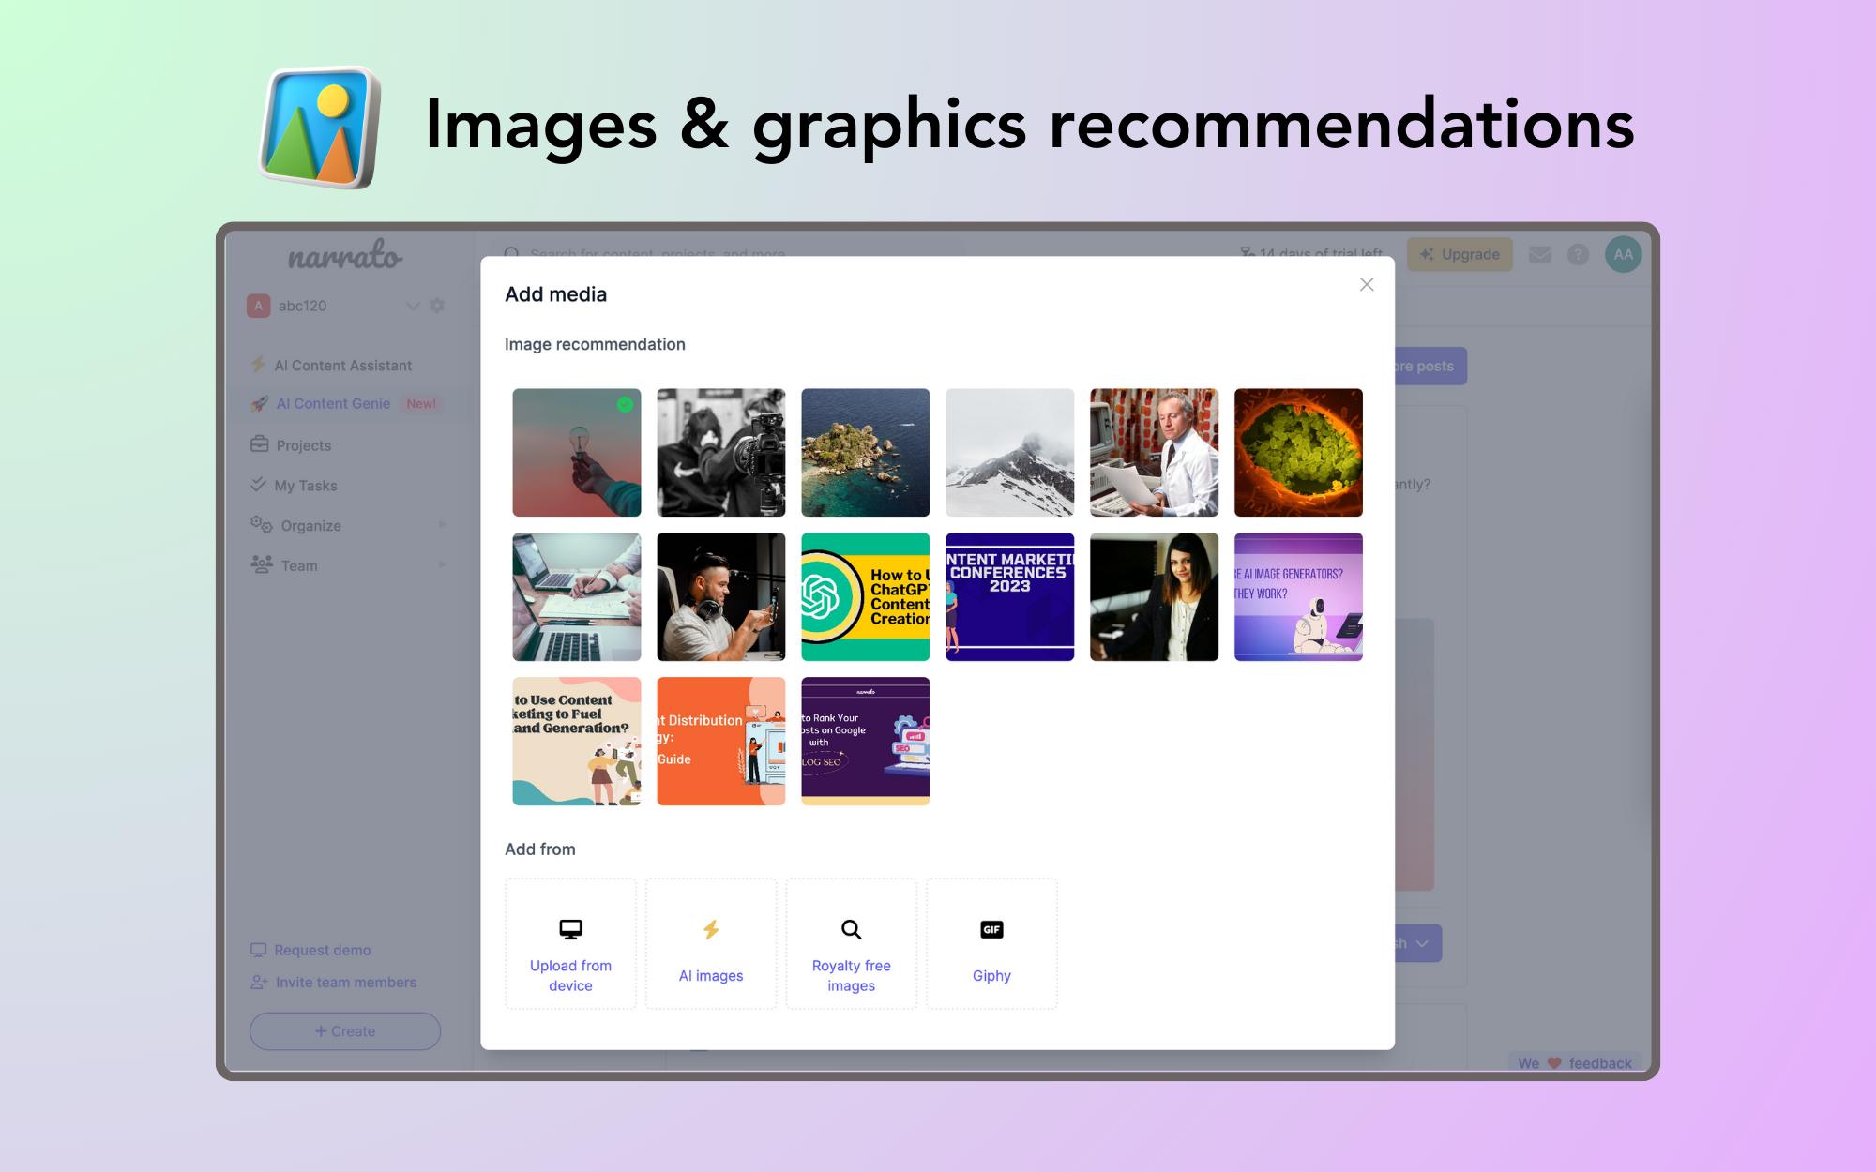Open the Giphy GIF source icon
Viewport: 1876px width, 1172px height.
[x=991, y=929]
